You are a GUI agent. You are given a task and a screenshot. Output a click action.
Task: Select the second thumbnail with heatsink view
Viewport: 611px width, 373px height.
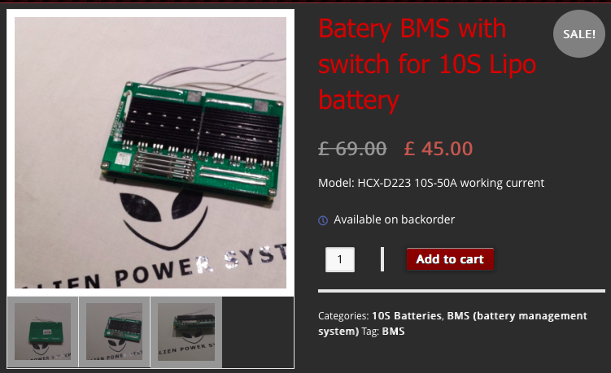click(x=115, y=332)
